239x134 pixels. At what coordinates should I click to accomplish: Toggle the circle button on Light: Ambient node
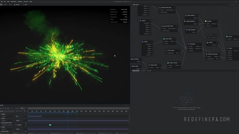(197, 16)
